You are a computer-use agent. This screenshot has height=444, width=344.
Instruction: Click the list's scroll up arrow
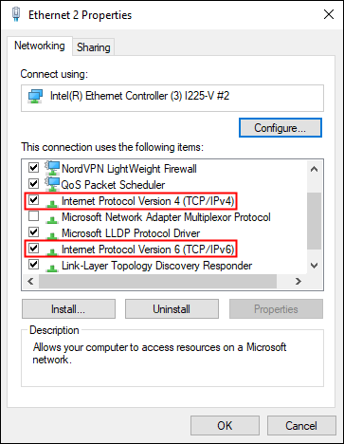coord(314,169)
